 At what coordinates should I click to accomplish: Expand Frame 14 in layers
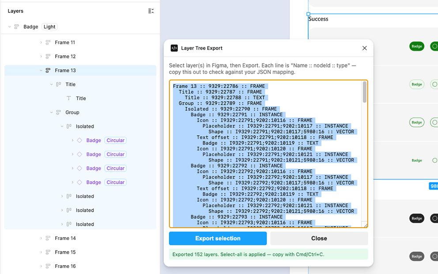coord(41,238)
